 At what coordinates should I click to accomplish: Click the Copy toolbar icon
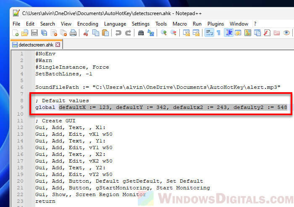(96, 33)
